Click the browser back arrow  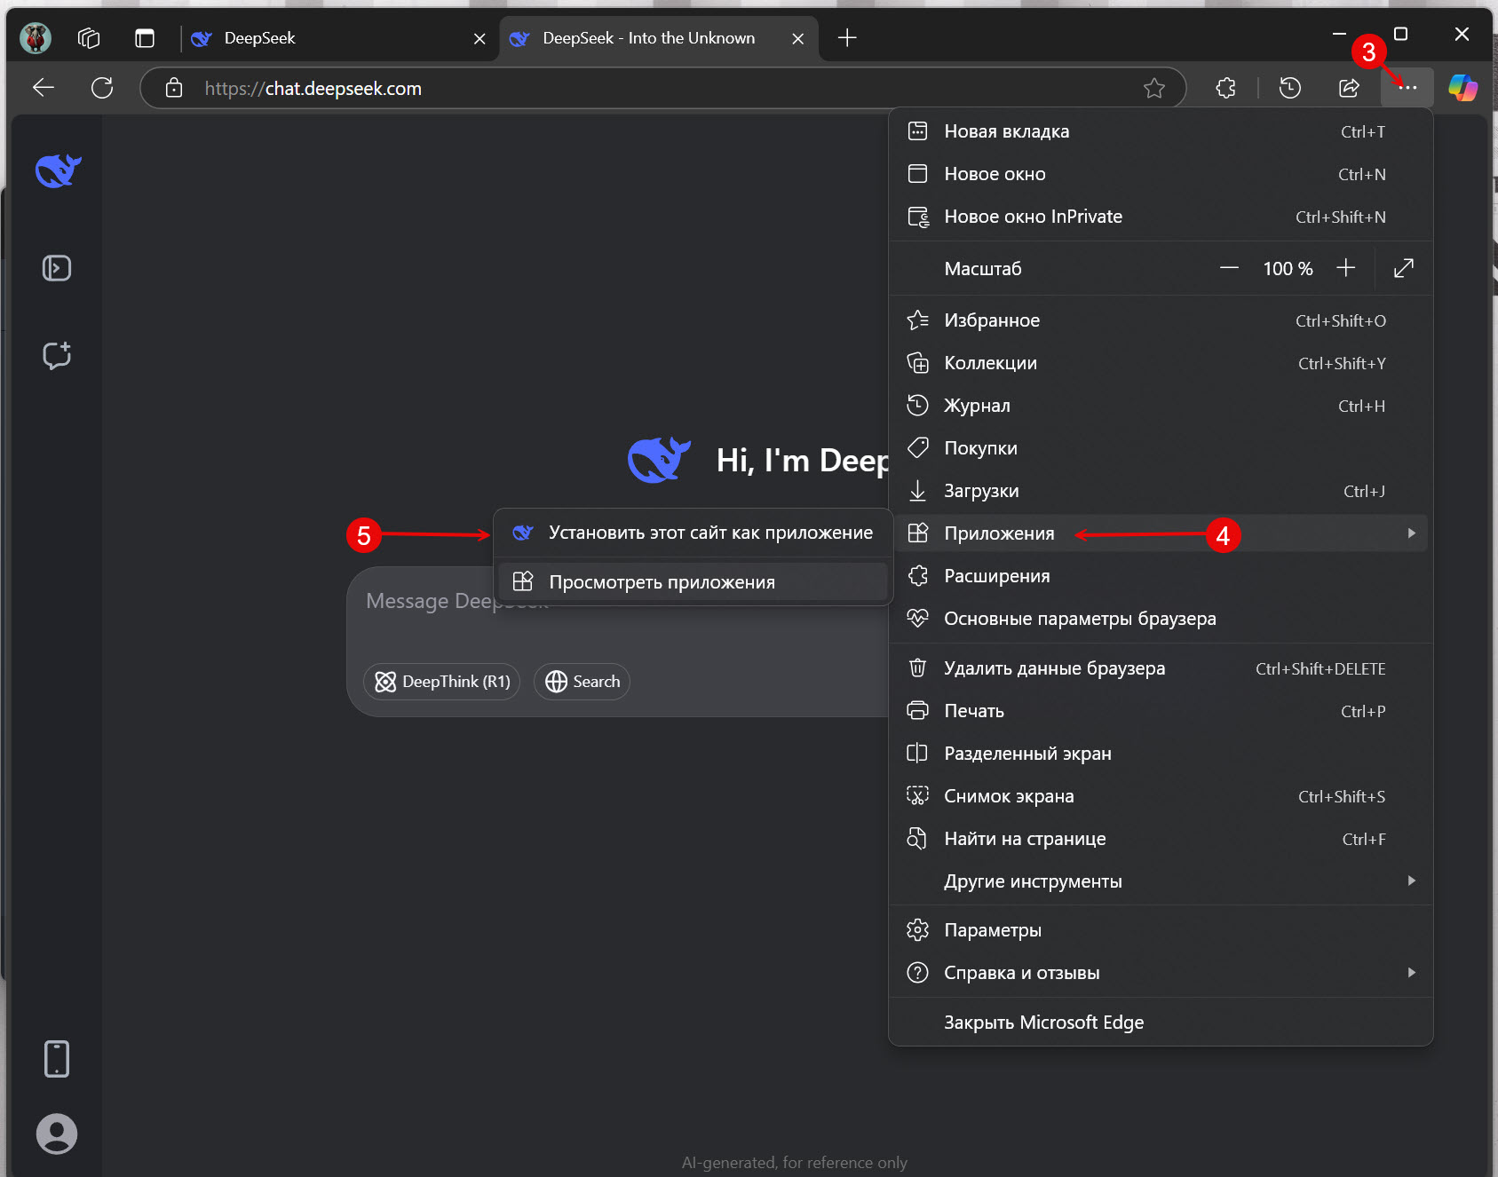pyautogui.click(x=44, y=87)
